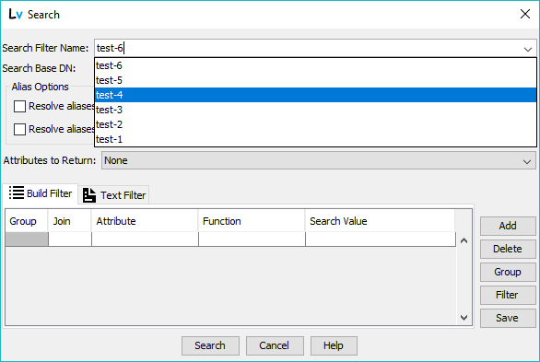Click the Search Filter Name label
Viewport: 540px width, 362px height.
pyautogui.click(x=45, y=48)
